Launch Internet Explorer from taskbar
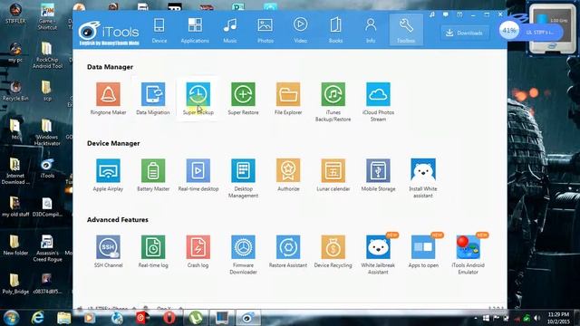The image size is (580, 326). (37, 318)
